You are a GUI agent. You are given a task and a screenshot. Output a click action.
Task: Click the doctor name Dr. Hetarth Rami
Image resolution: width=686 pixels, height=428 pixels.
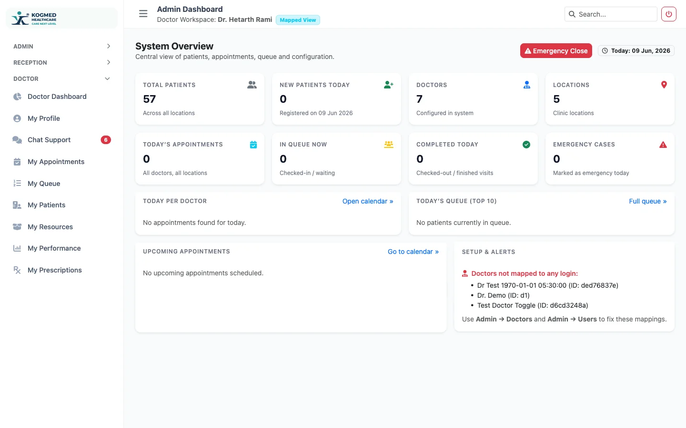(x=245, y=19)
